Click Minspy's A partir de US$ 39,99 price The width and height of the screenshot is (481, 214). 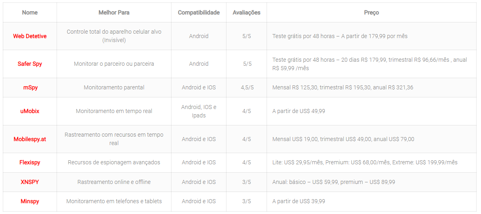pyautogui.click(x=299, y=201)
